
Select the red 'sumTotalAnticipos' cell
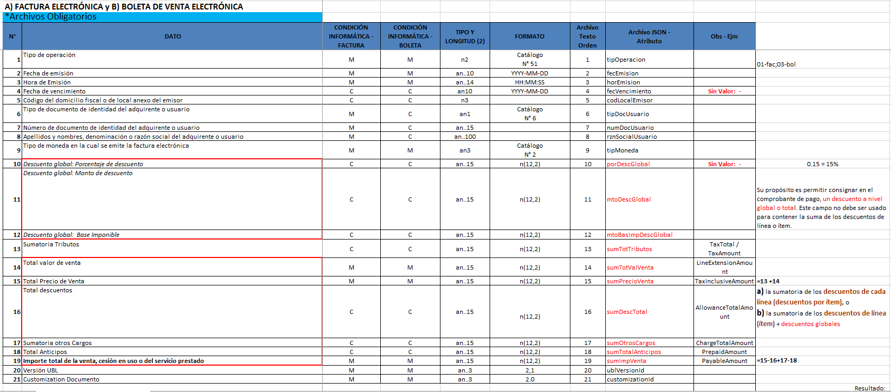point(649,352)
